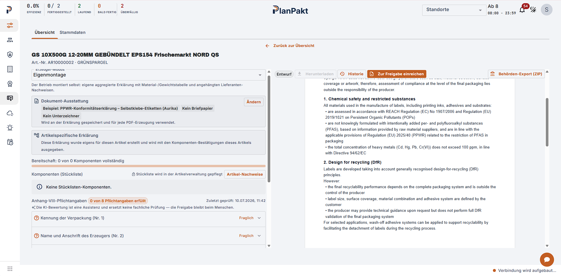This screenshot has height=276, width=561.
Task: Switch to the Stammdaten tab
Action: pyautogui.click(x=72, y=32)
